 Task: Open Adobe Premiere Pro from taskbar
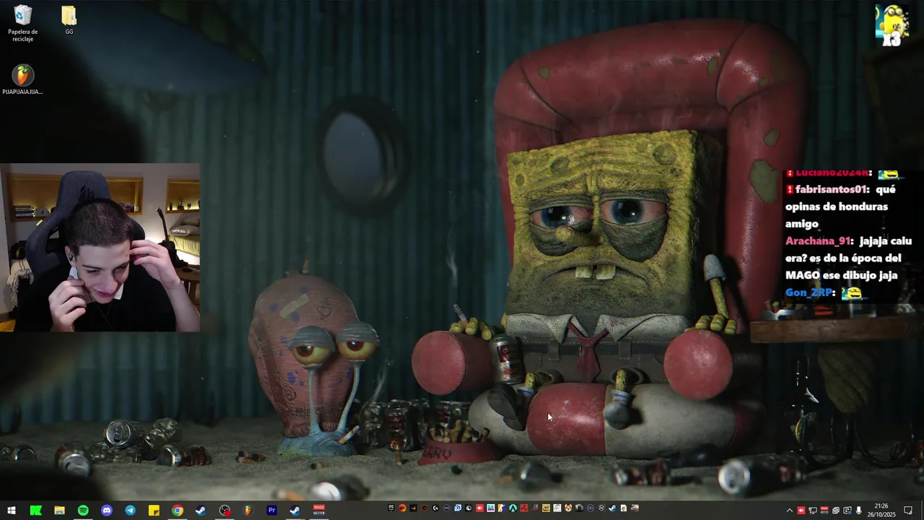pyautogui.click(x=272, y=511)
